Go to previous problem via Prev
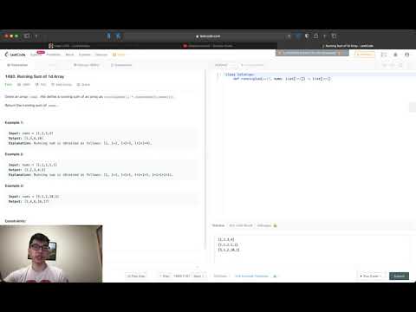This screenshot has height=312, width=416. click(165, 276)
